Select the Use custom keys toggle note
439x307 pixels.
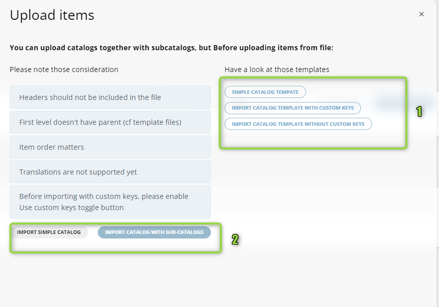pos(110,202)
